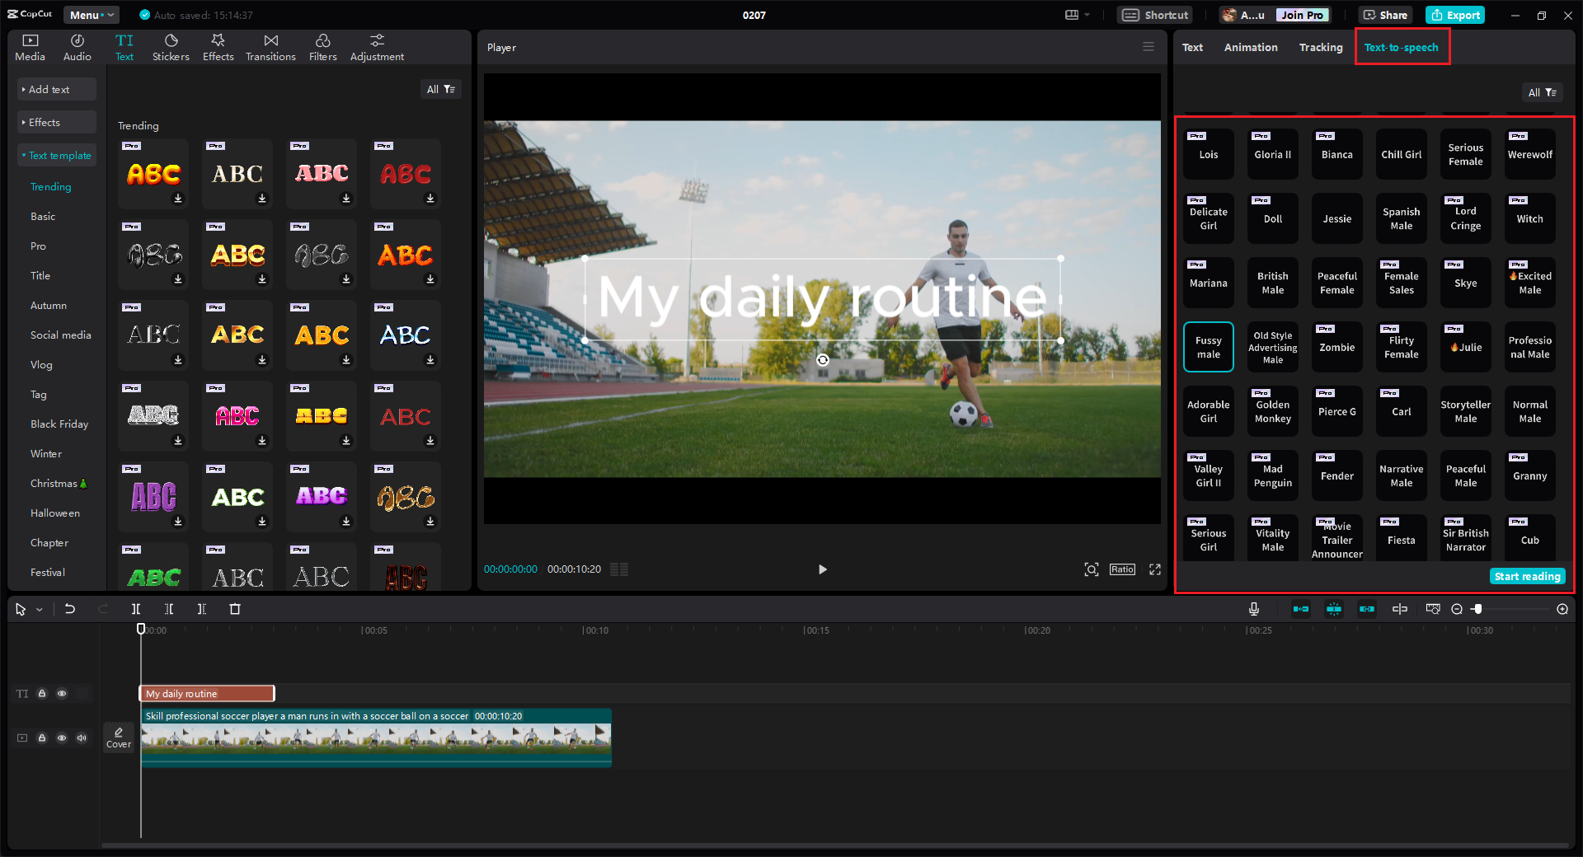Open the selection tool mode dropdown arrow
Image resolution: width=1583 pixels, height=857 pixels.
pos(39,610)
